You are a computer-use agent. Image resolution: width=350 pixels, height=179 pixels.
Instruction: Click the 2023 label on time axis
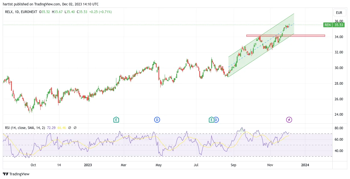[88, 165]
